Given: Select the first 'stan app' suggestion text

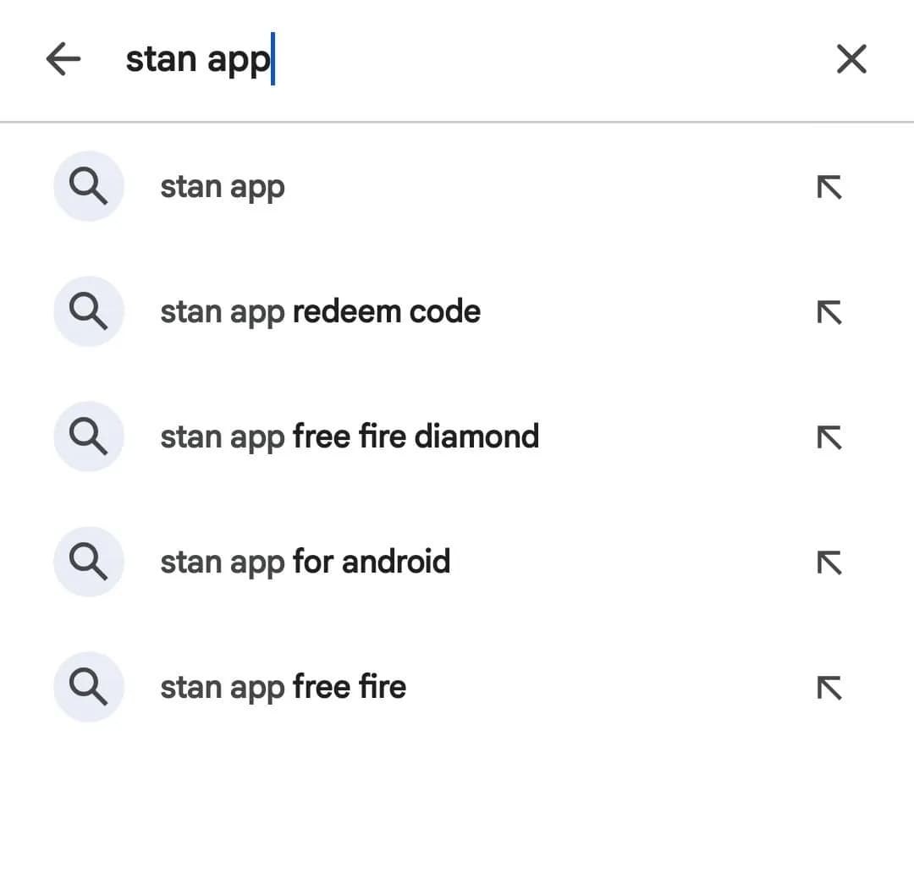Looking at the screenshot, I should click(x=223, y=187).
